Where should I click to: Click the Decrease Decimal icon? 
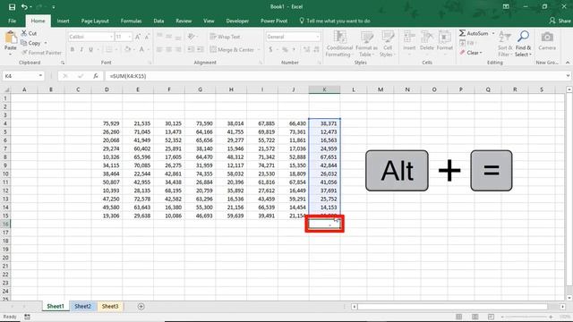click(316, 49)
